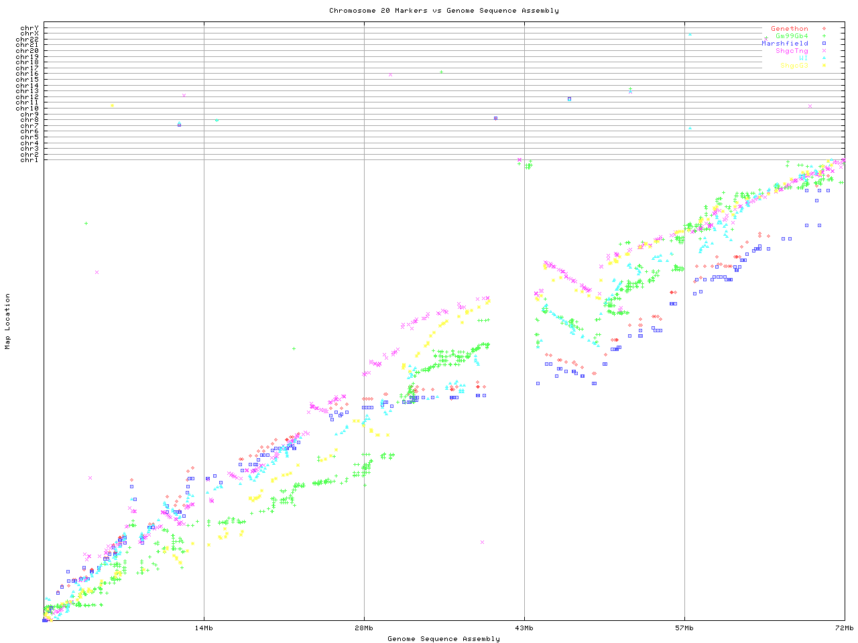Select the ShgcTng legend text
The image size is (858, 643).
point(792,51)
